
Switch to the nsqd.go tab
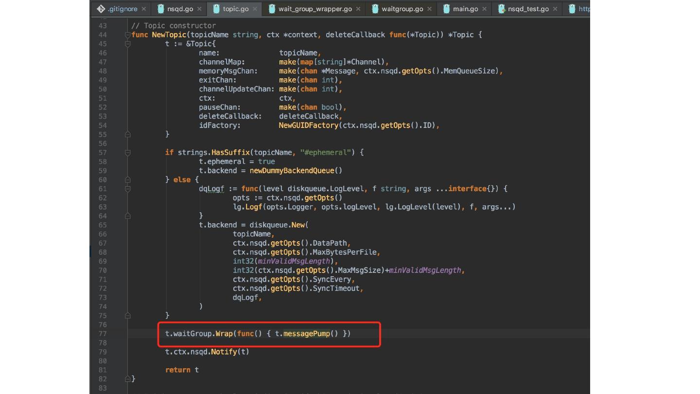tap(179, 9)
